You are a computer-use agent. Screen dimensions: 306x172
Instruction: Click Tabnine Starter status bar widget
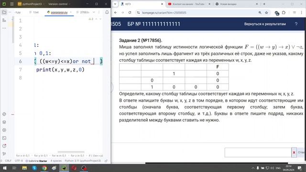click(36, 161)
